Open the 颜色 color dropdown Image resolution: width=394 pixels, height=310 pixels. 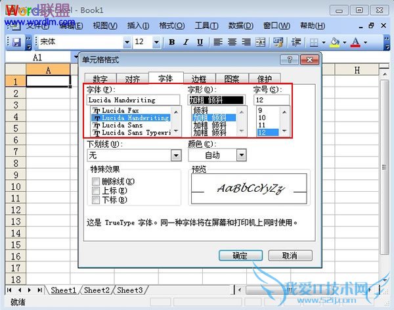[241, 155]
